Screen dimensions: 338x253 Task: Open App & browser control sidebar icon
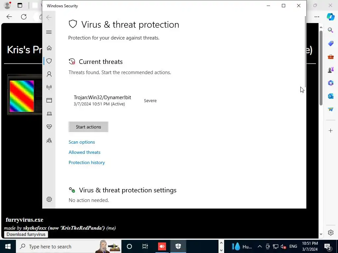tap(49, 100)
